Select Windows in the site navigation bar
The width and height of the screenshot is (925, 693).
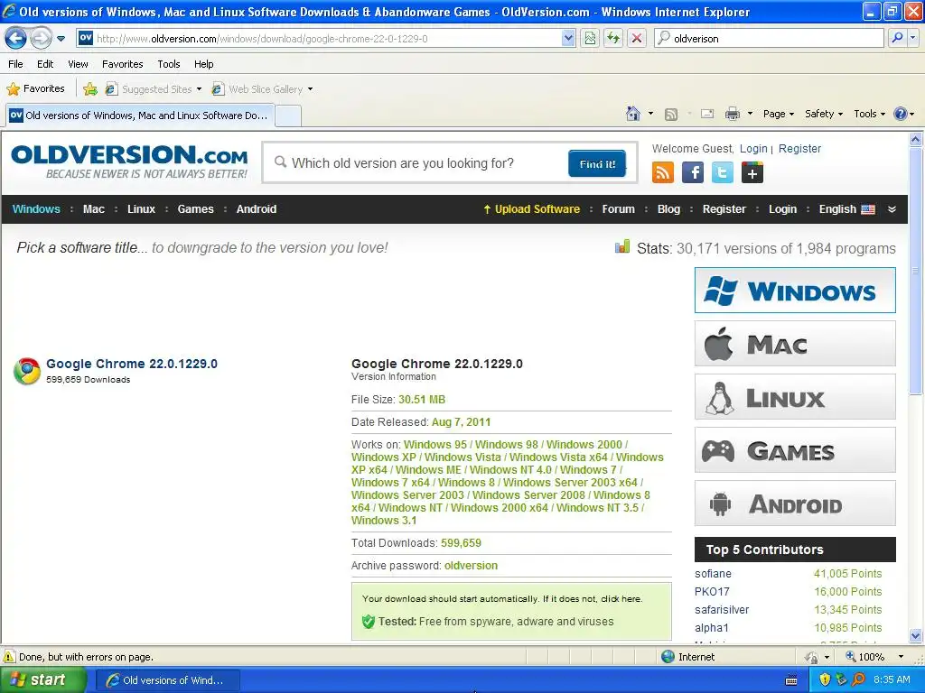click(36, 209)
